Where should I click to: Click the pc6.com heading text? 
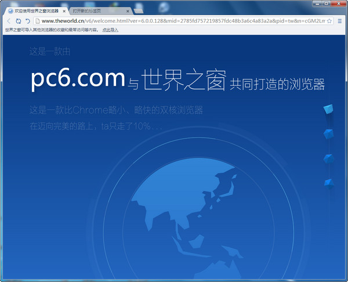pyautogui.click(x=78, y=79)
